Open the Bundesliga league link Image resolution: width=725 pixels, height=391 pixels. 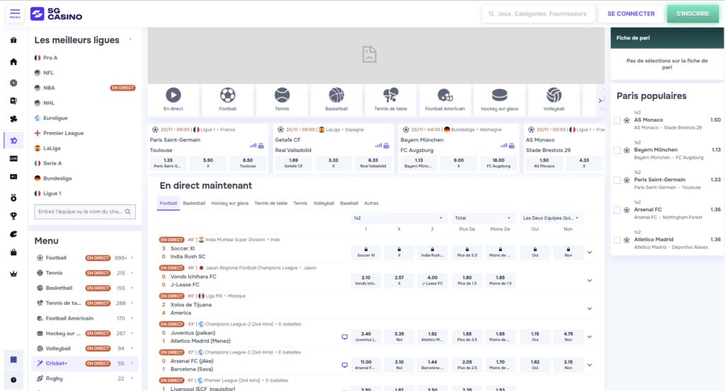[57, 178]
